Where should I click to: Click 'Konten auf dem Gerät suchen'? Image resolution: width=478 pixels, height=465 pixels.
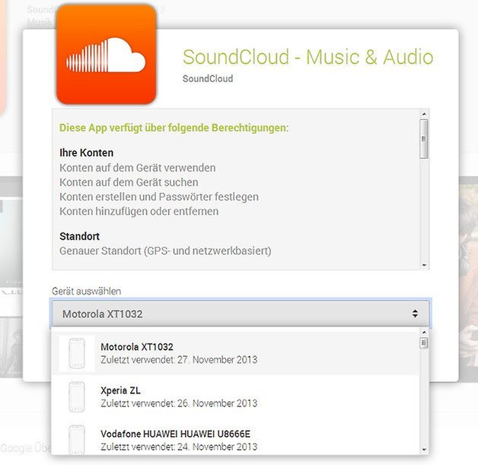[x=129, y=182]
